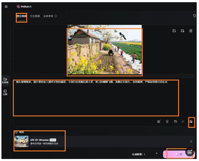Select 生图 in the left sidebar
The height and width of the screenshot is (161, 199).
click(x=5, y=92)
